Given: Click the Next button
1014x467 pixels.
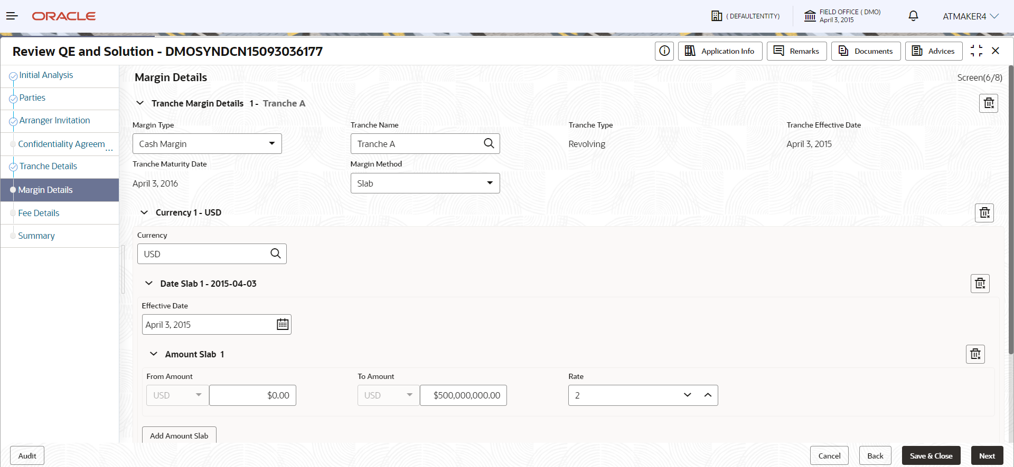Looking at the screenshot, I should click(987, 456).
